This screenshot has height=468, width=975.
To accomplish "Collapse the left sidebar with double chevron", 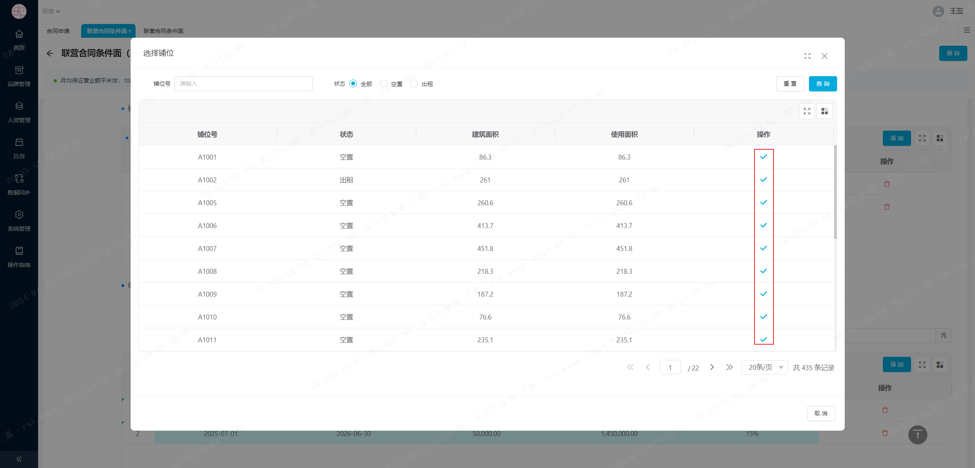I will [x=19, y=459].
